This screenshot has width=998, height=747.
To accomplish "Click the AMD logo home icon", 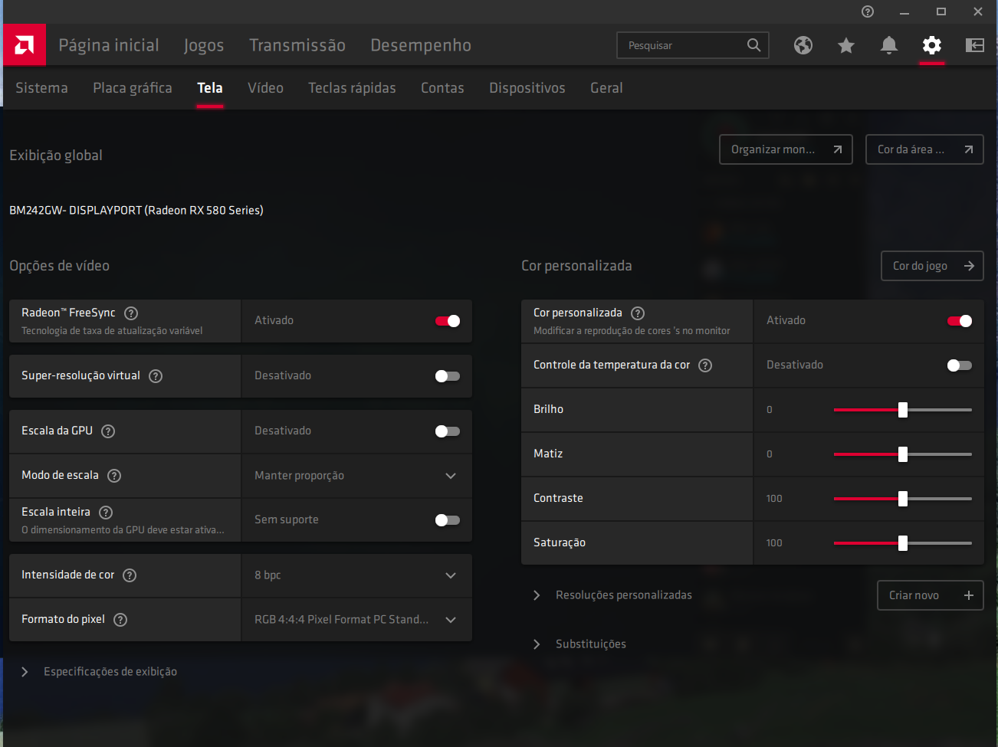I will (x=25, y=44).
